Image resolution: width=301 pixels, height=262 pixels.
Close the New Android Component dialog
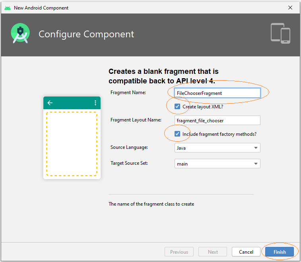(x=290, y=8)
